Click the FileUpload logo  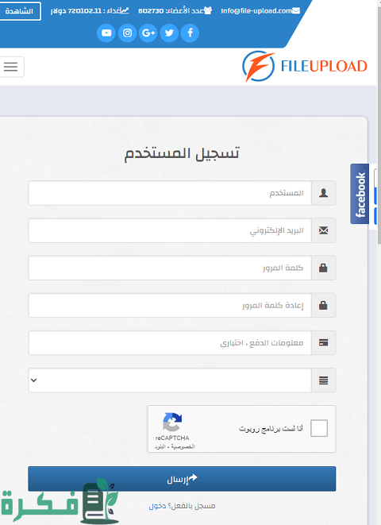pos(305,66)
